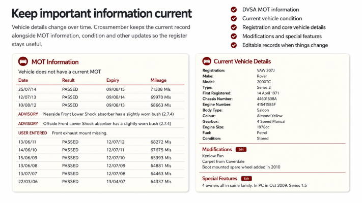Select the Expiry column header
The image size is (362, 203).
click(113, 80)
